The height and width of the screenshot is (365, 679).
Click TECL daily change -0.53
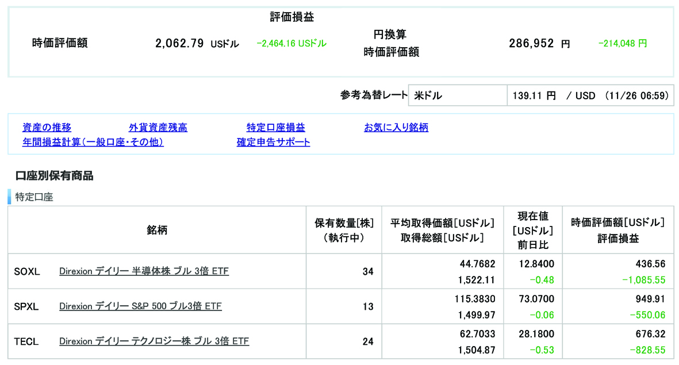pos(542,350)
